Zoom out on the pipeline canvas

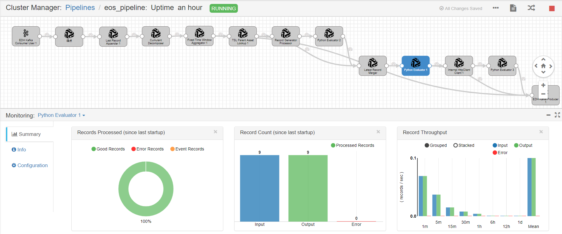tap(543, 94)
